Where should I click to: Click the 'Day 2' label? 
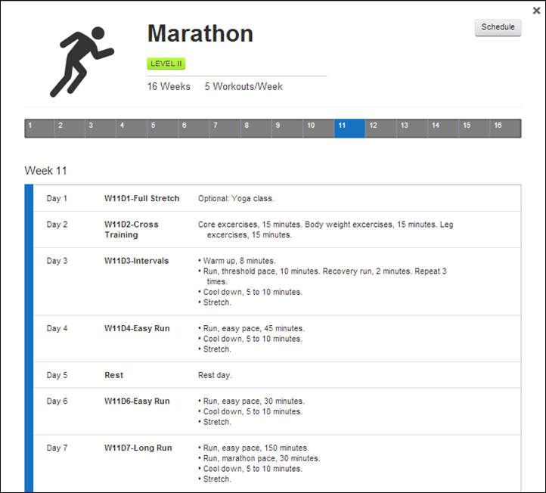pos(57,225)
